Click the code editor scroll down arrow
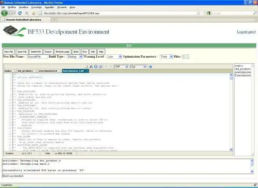The height and width of the screenshot is (188, 258). (x=231, y=149)
